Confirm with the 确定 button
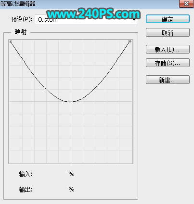 point(168,19)
